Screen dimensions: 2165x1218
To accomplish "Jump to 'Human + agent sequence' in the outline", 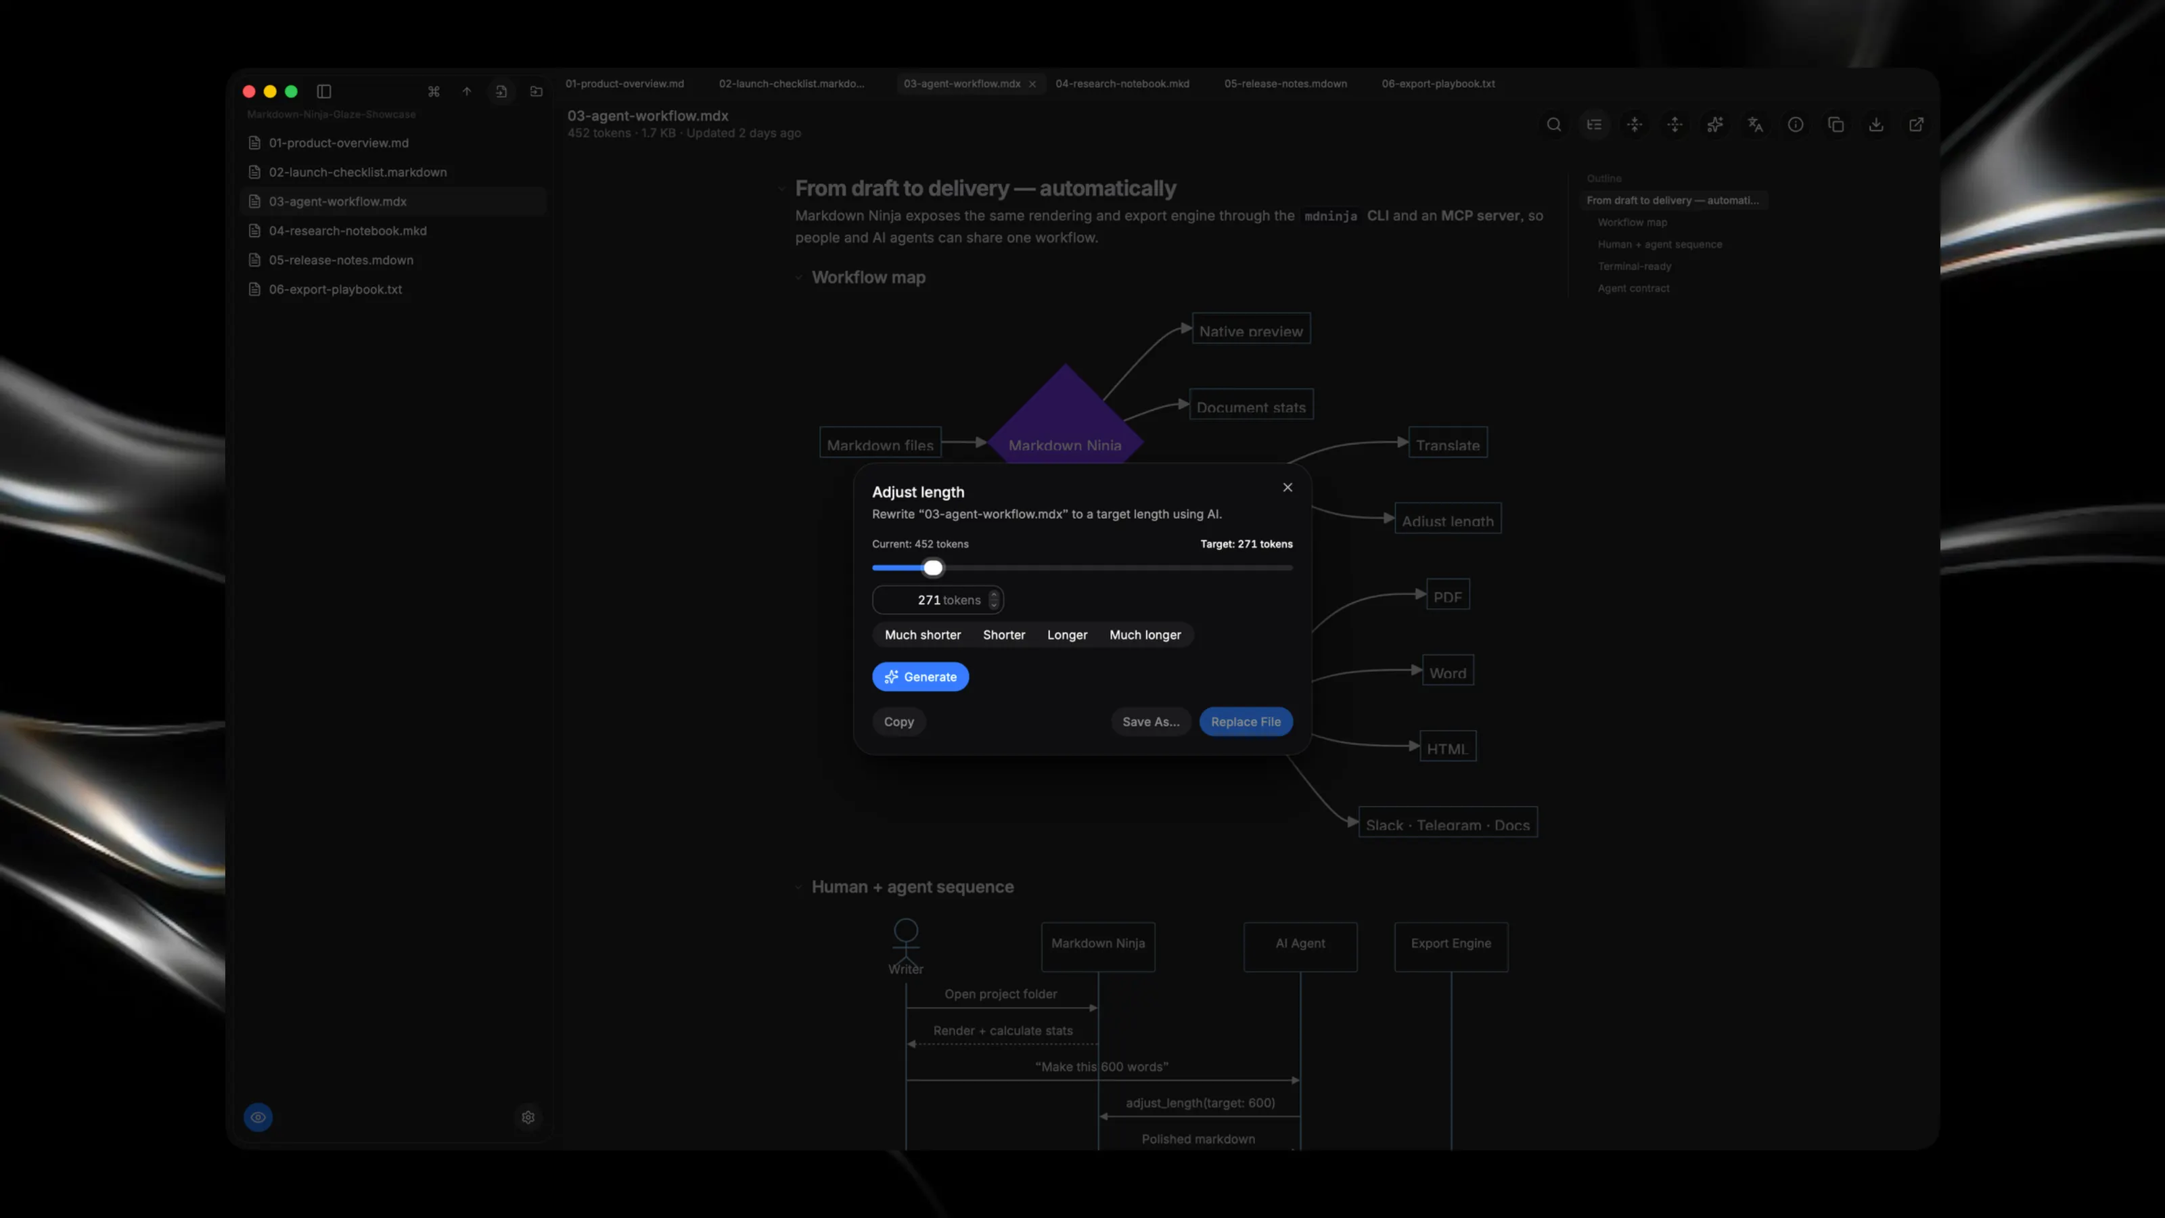I will pos(1660,244).
